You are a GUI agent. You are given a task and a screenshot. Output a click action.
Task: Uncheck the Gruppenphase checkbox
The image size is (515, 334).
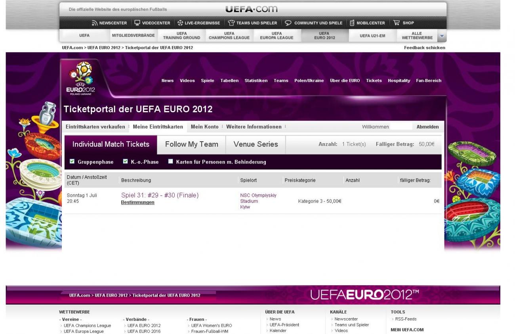(72, 161)
